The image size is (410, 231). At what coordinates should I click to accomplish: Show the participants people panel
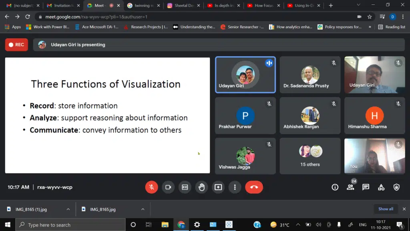(350, 187)
